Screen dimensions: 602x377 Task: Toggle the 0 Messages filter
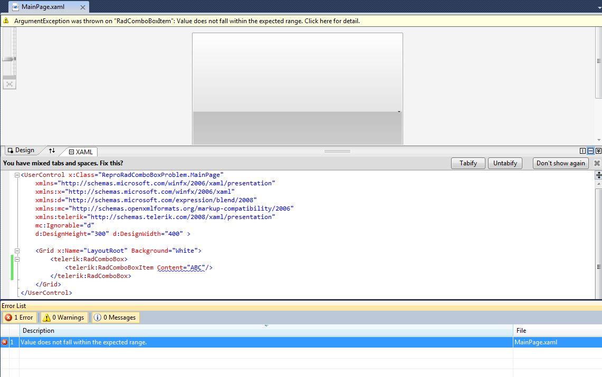pos(115,318)
